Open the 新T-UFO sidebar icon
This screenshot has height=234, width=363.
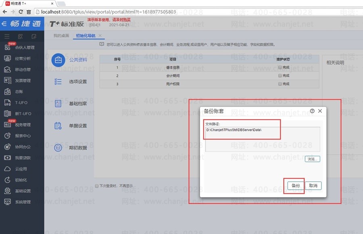tap(7, 114)
